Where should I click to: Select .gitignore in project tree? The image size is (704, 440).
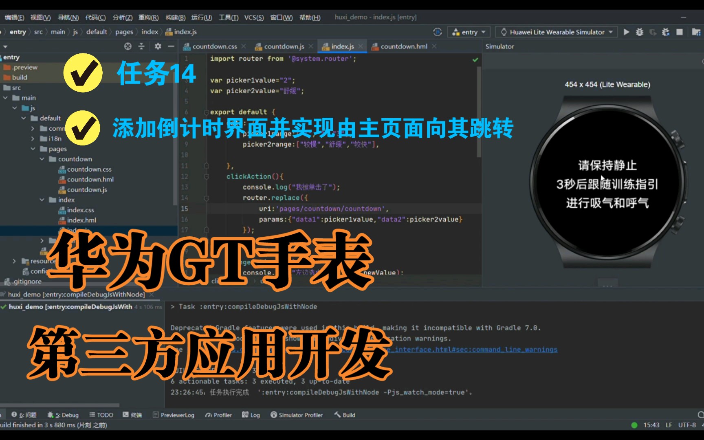click(23, 281)
